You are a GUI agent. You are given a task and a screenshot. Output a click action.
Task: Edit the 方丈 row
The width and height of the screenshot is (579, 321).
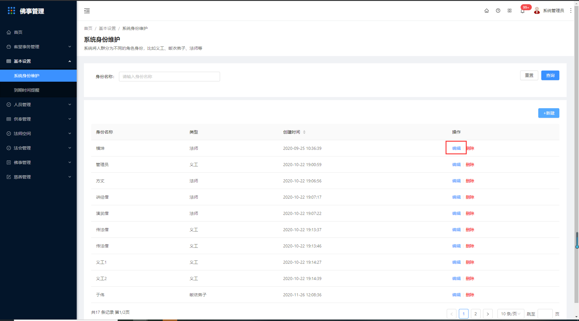coord(456,181)
